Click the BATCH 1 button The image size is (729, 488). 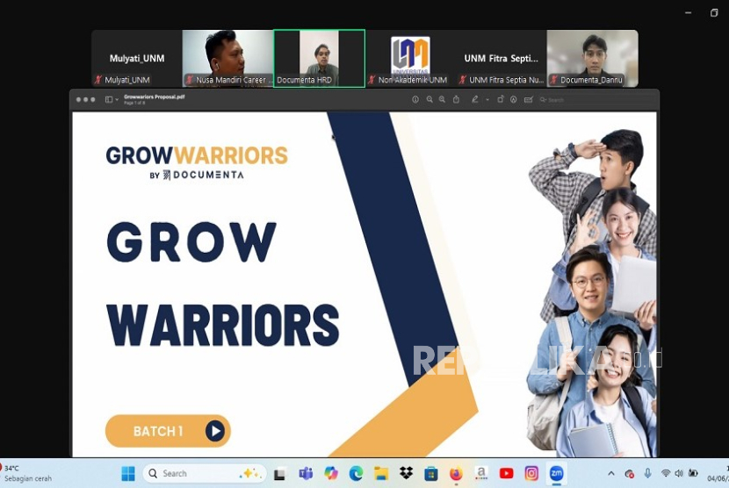click(168, 431)
